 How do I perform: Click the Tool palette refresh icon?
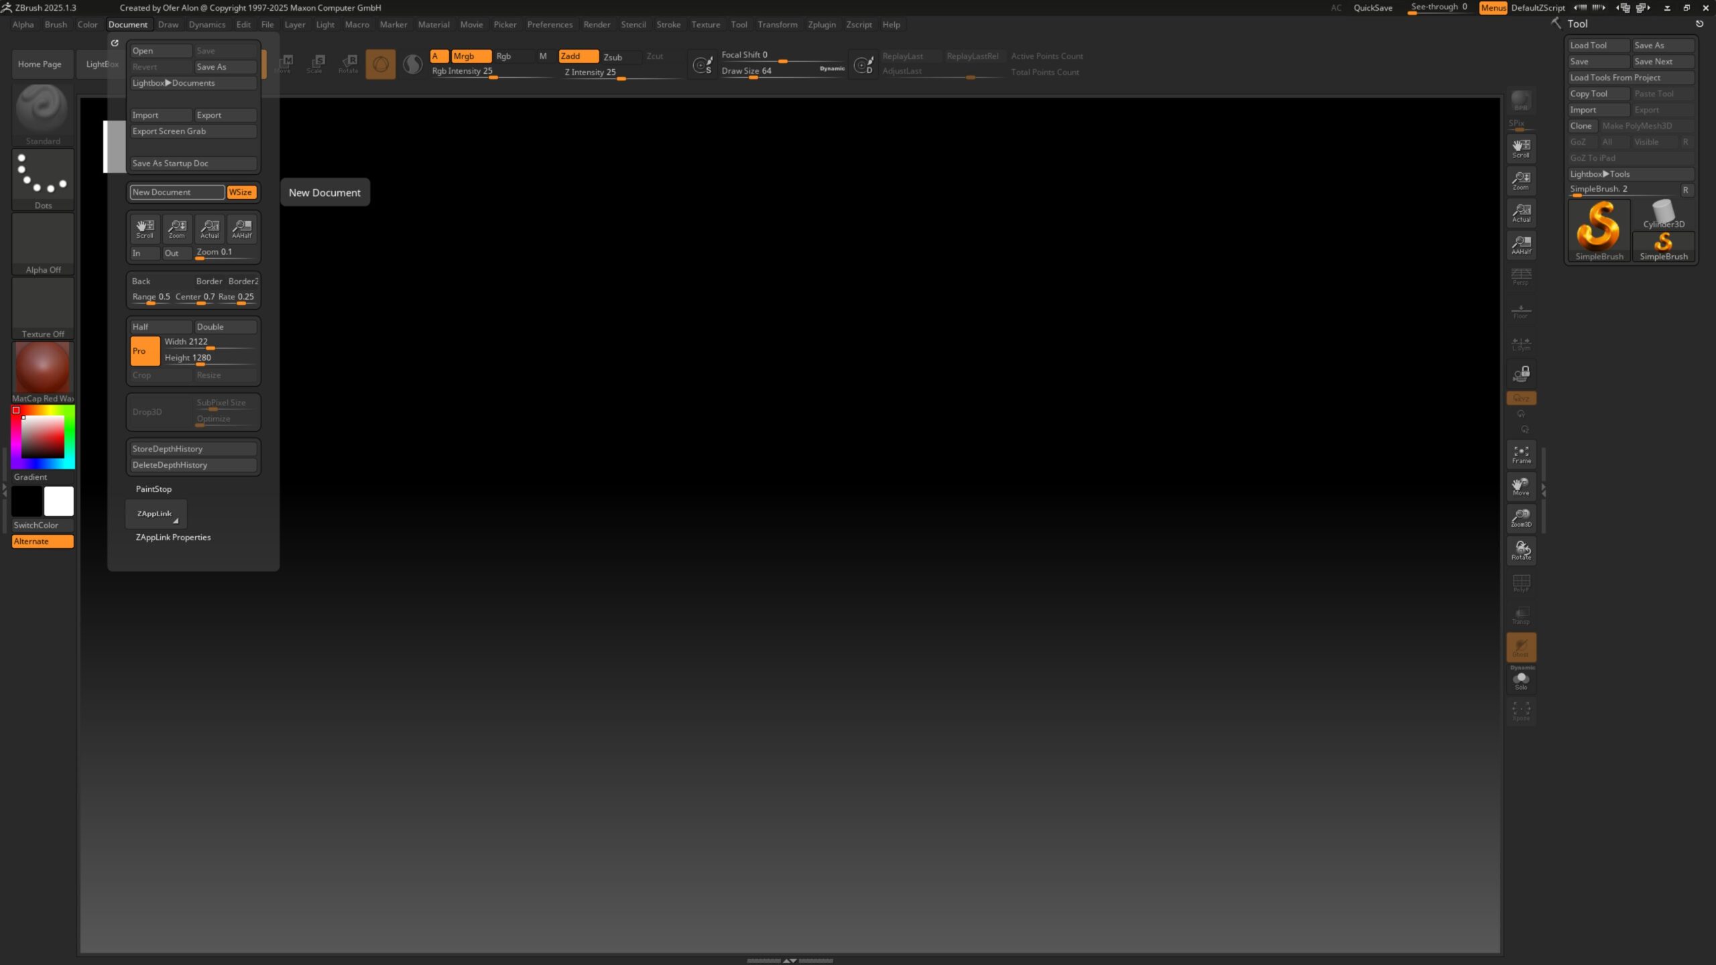(x=1699, y=23)
